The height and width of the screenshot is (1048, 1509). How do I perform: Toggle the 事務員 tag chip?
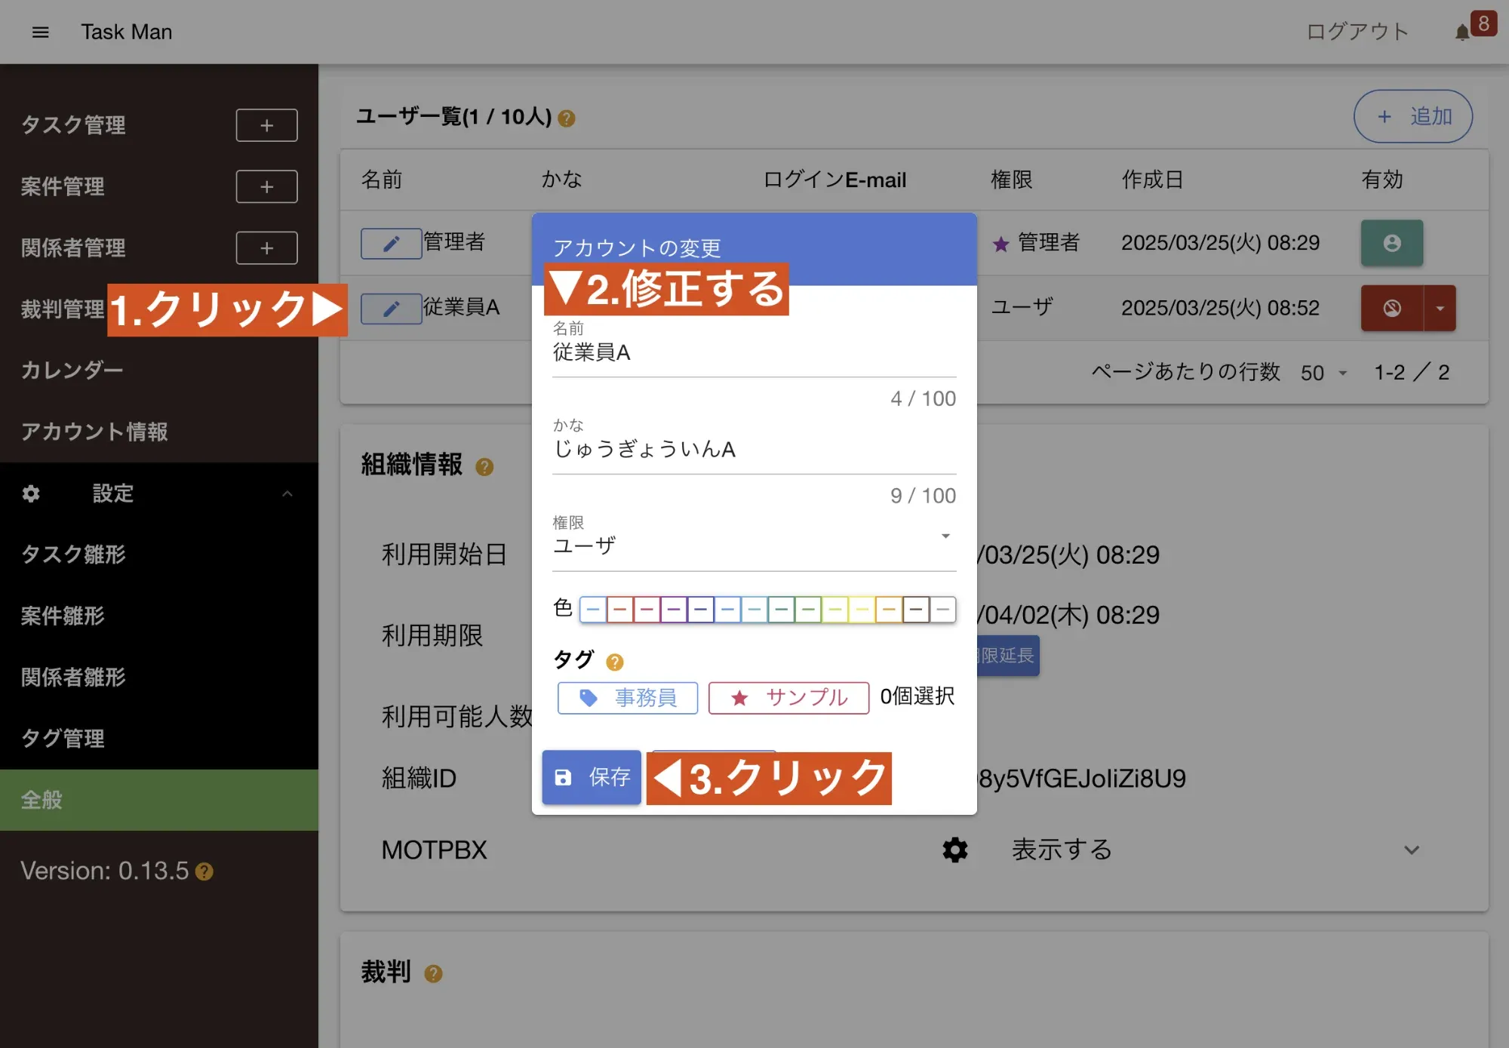pos(627,697)
